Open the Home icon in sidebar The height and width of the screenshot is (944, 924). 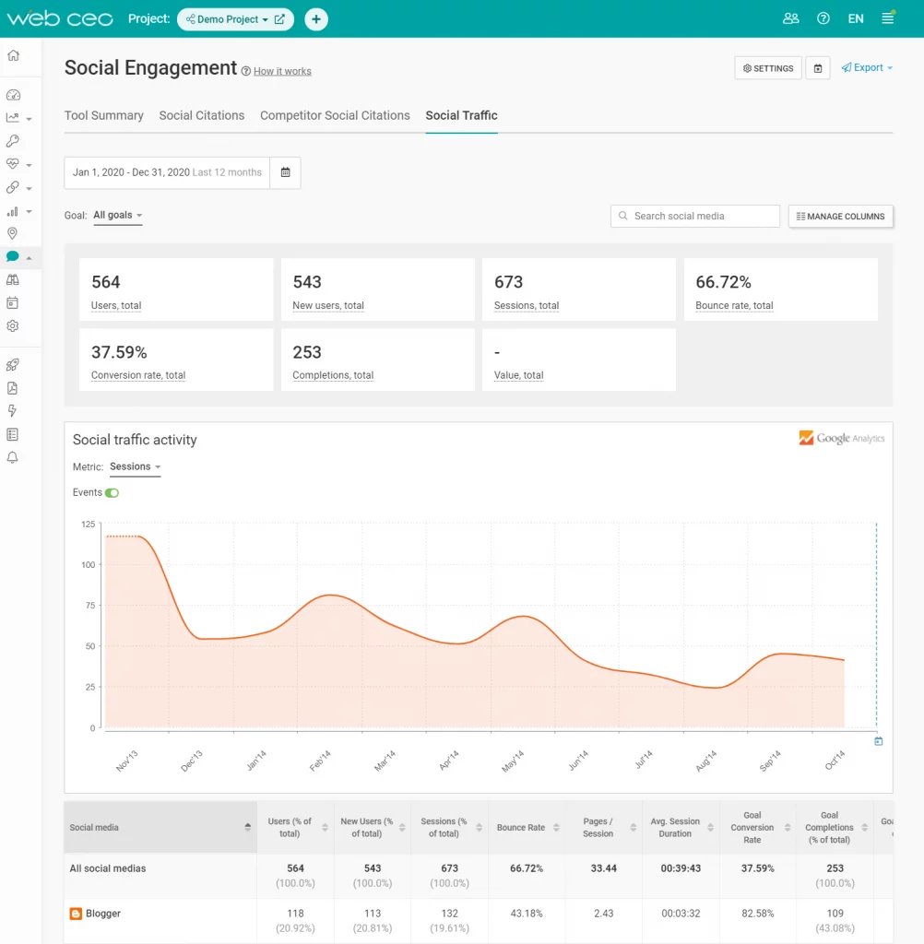coord(13,55)
